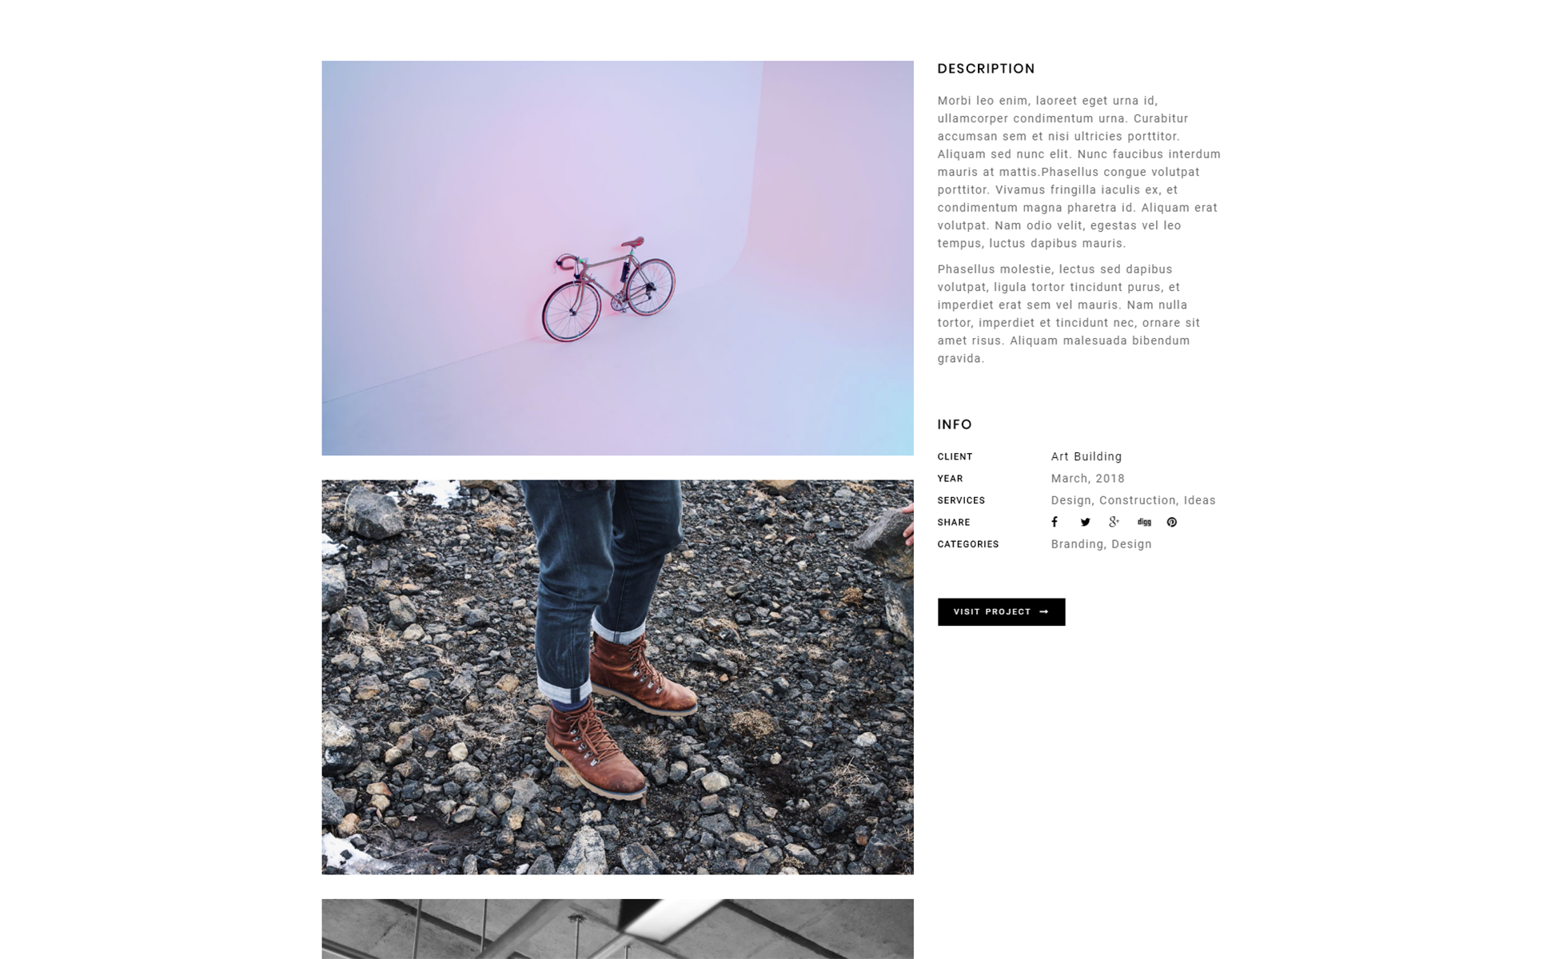
Task: Click the Info section heading
Action: coord(955,424)
